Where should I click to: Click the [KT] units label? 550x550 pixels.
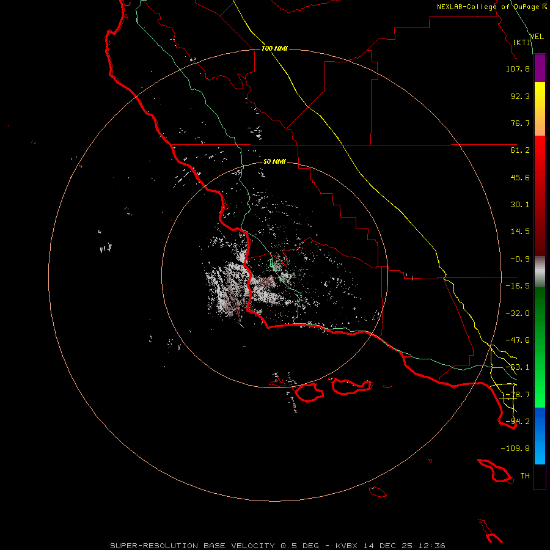pyautogui.click(x=522, y=42)
